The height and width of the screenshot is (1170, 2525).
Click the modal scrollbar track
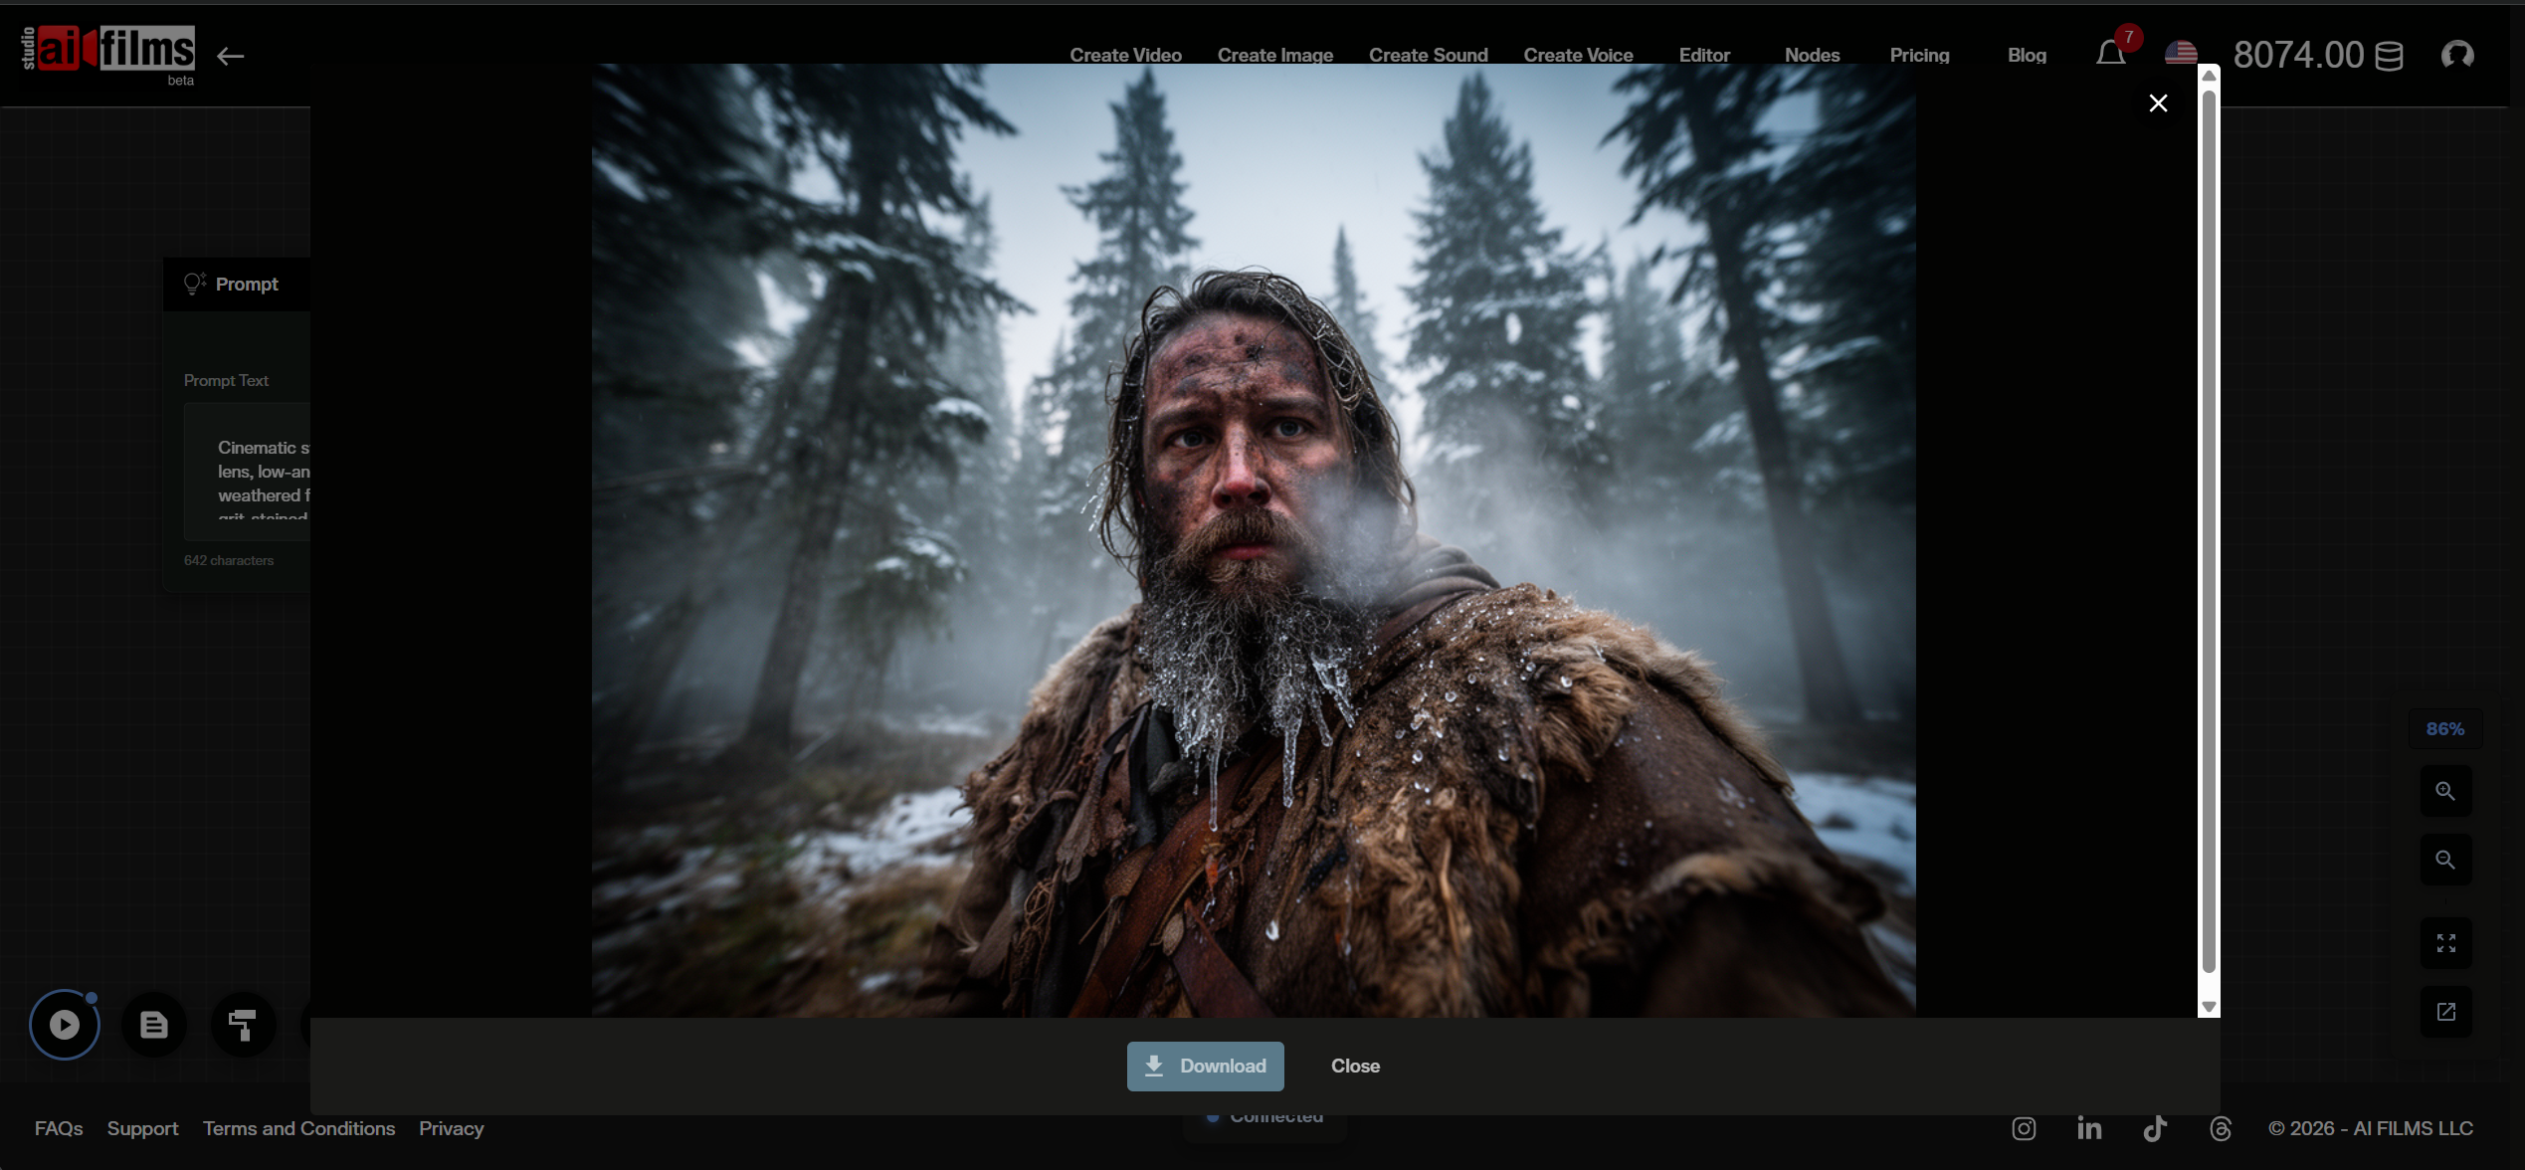point(2209,542)
